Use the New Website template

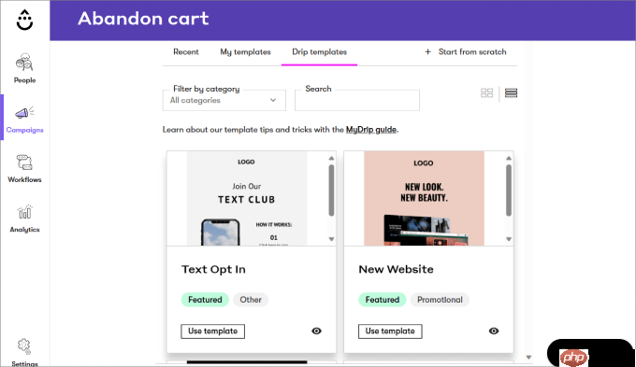[390, 332]
